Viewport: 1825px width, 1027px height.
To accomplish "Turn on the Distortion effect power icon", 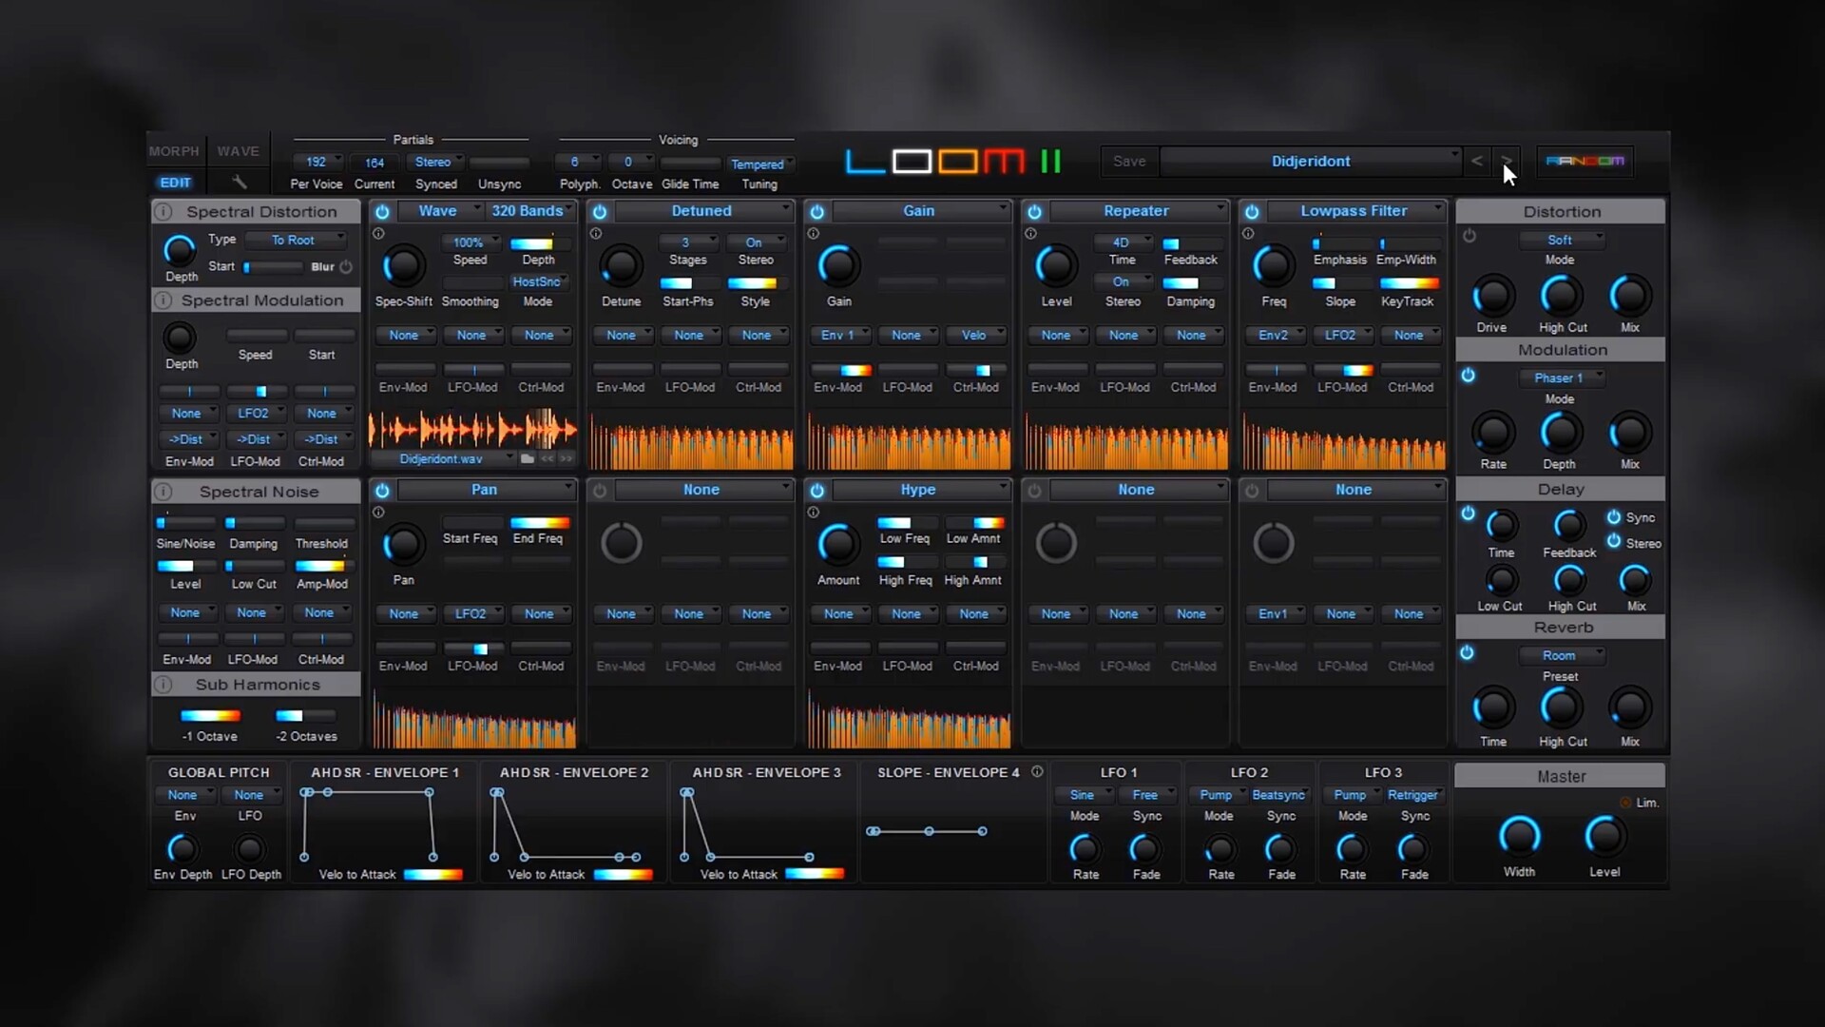I will pos(1470,236).
